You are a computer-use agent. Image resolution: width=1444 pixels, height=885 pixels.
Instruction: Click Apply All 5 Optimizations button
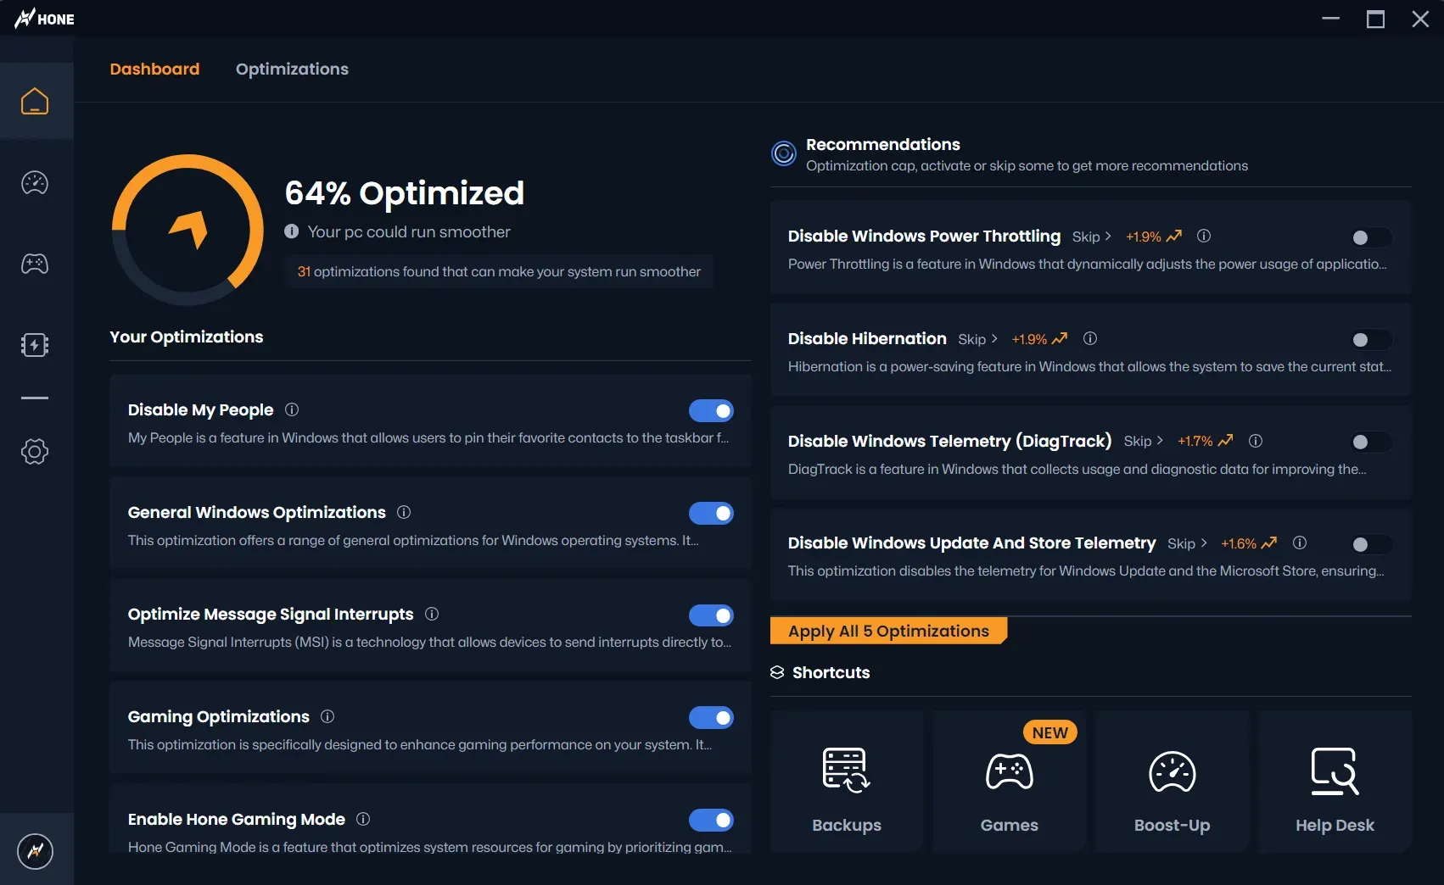(x=888, y=631)
